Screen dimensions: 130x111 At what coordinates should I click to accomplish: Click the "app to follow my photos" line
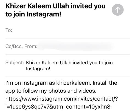36,91
